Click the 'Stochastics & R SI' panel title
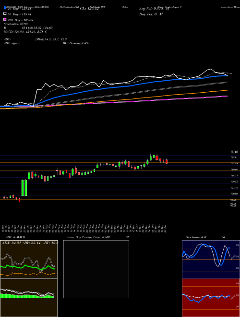Image resolution: width=240 pixels, height=317 pixels. pyautogui.click(x=205, y=237)
